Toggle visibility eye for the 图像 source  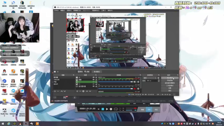(94, 80)
